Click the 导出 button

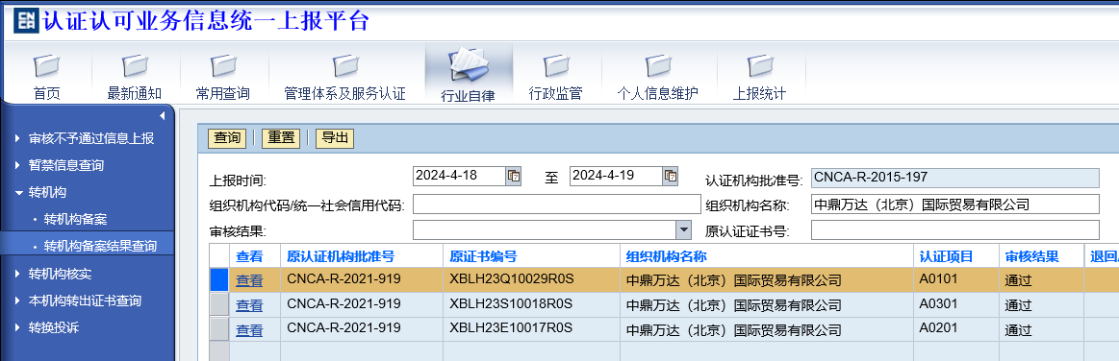[335, 138]
